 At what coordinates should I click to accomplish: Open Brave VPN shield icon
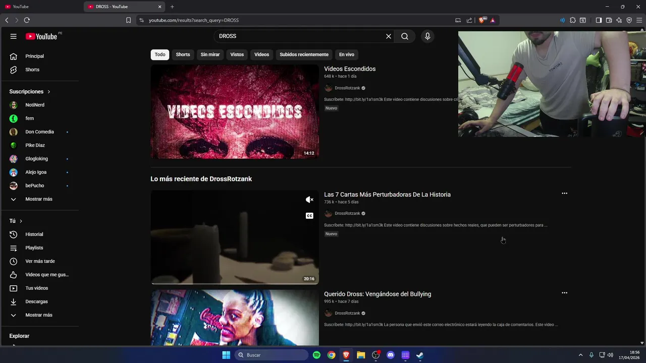tap(629, 20)
